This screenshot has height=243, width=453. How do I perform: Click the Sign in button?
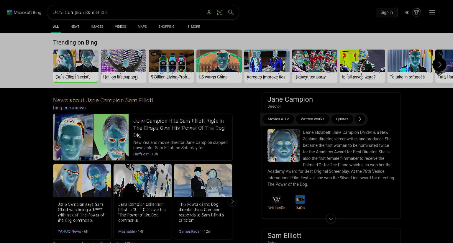tap(387, 12)
